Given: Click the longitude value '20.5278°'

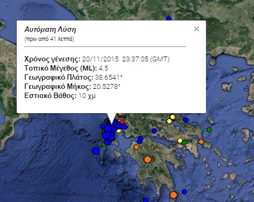Looking at the screenshot, I should [x=107, y=87].
